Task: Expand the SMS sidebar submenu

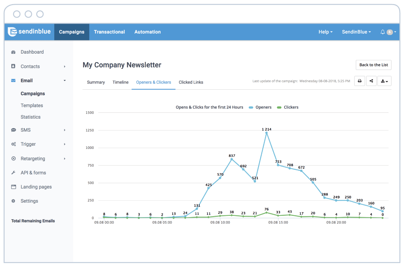Action: point(64,130)
